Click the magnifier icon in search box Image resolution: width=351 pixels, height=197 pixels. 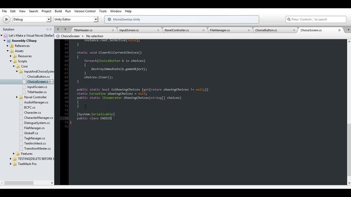pos(289,20)
